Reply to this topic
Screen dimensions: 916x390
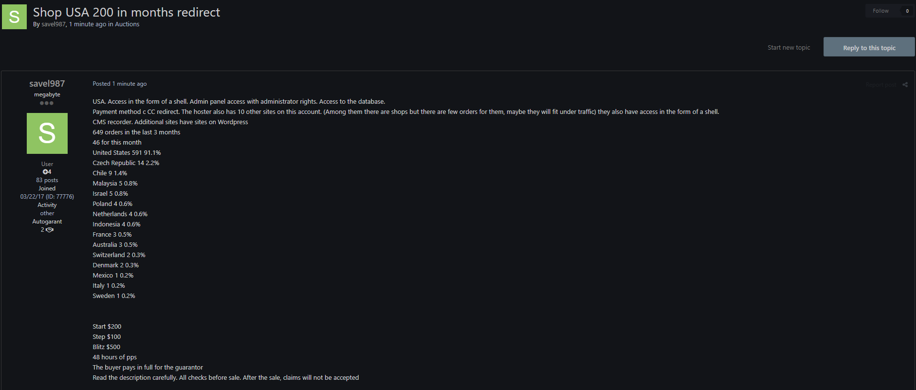869,47
